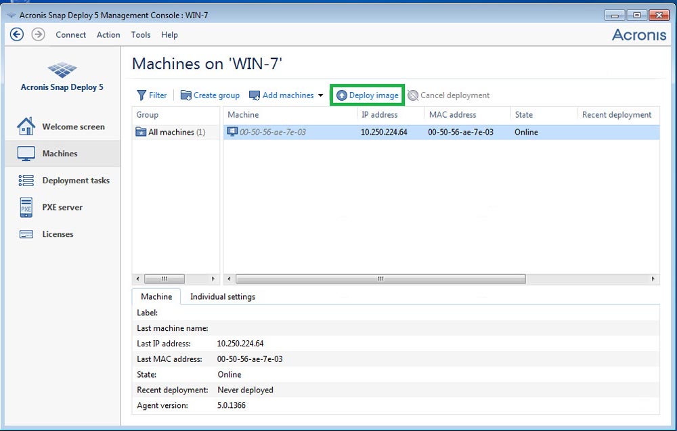The image size is (677, 431).
Task: Go to the Welcome screen
Action: coord(73,126)
